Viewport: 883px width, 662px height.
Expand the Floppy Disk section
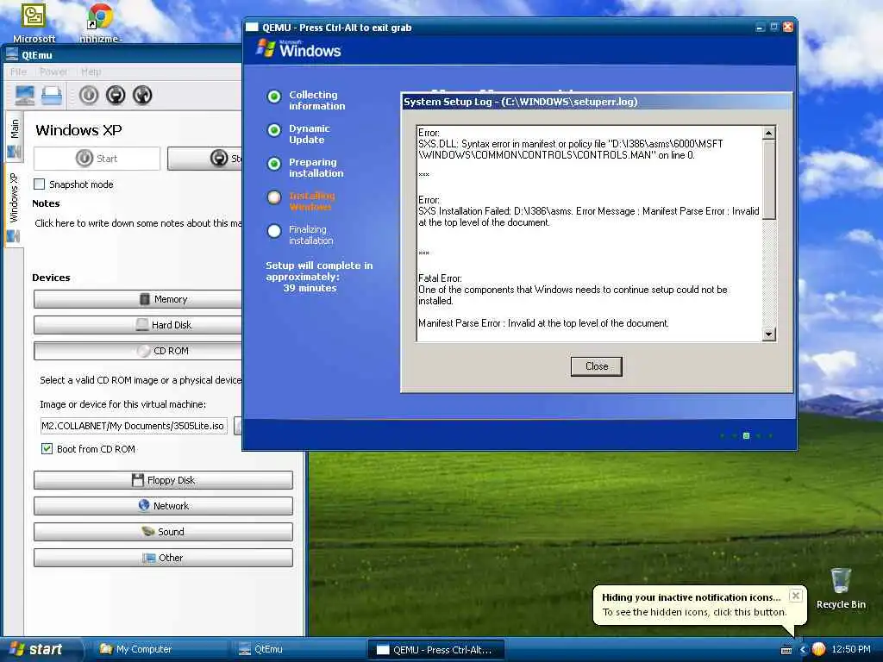[163, 480]
